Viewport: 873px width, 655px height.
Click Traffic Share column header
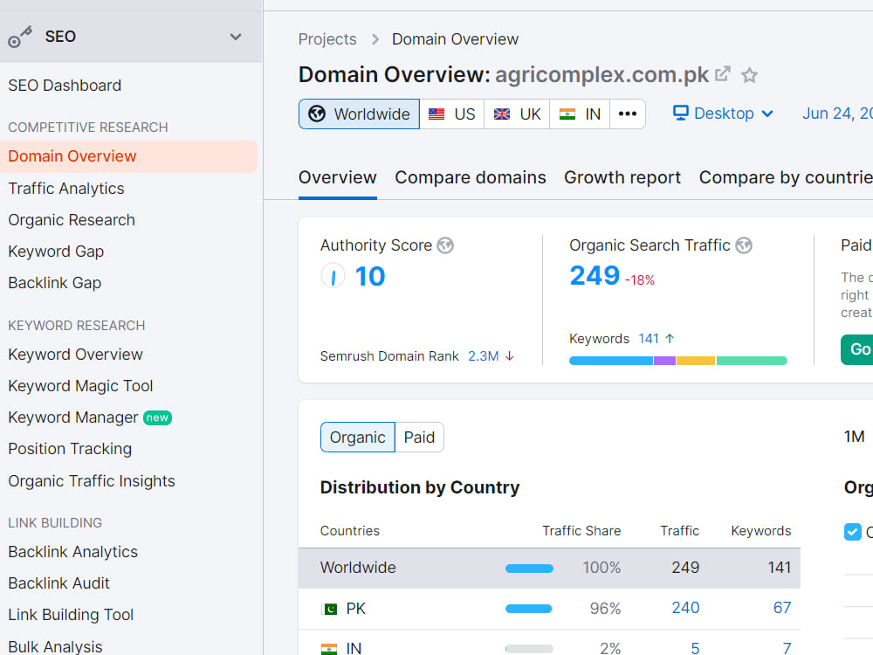[581, 531]
